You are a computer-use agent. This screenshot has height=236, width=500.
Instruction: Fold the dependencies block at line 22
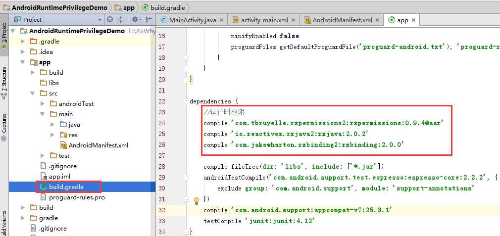point(186,101)
